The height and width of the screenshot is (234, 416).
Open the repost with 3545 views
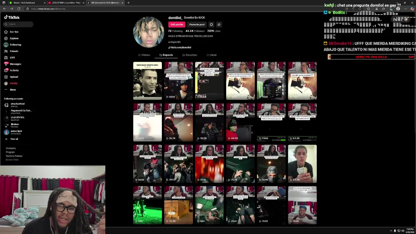[x=302, y=205]
